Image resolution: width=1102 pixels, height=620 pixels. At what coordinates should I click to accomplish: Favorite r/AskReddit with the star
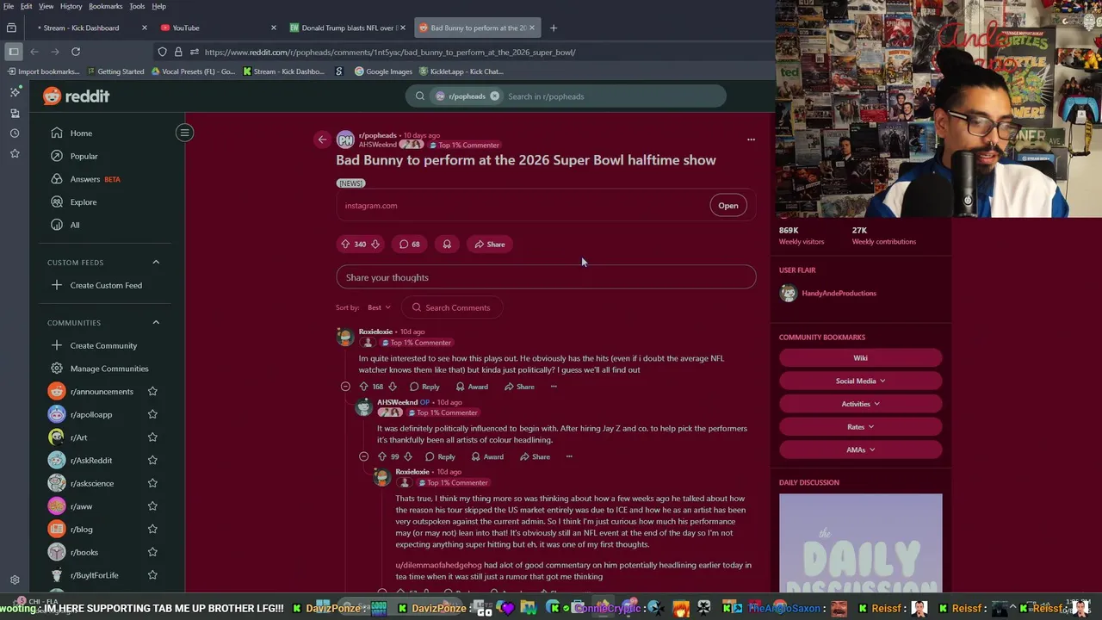tap(152, 461)
